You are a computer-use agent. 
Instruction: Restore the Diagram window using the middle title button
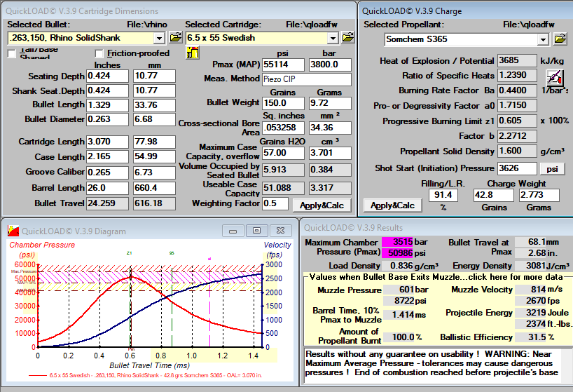click(x=258, y=230)
